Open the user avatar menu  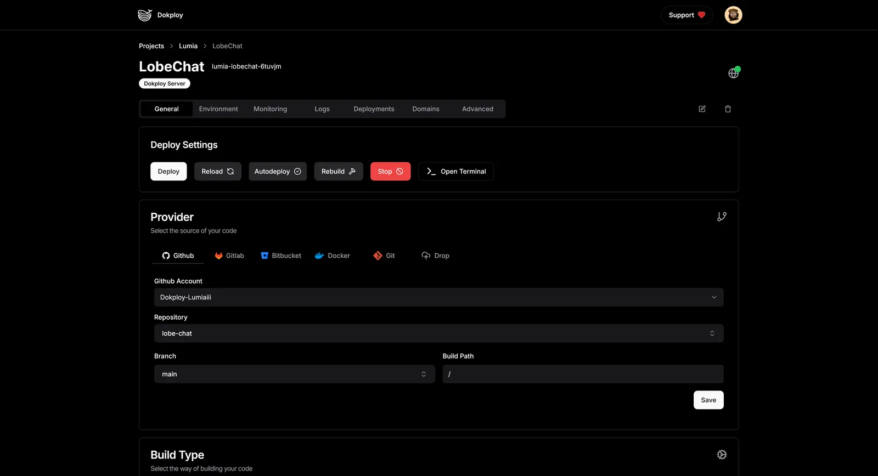(x=733, y=15)
